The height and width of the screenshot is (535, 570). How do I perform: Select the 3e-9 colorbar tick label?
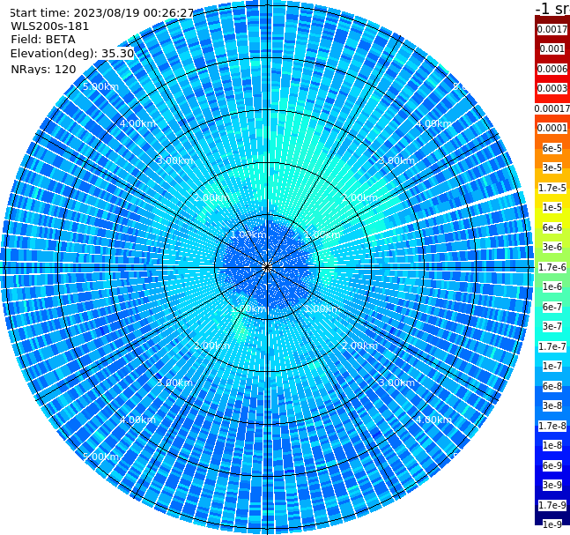[x=552, y=485]
